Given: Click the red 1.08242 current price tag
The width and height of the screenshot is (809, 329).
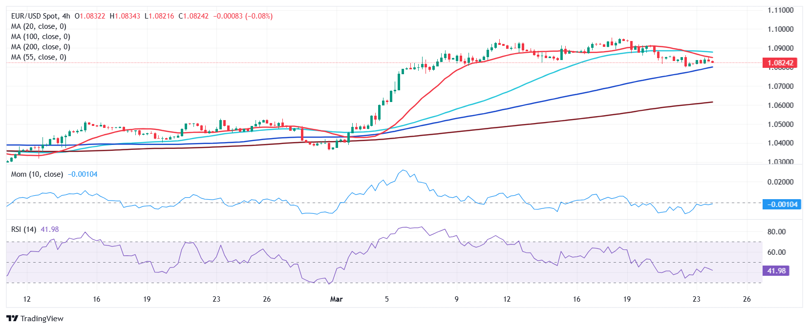Looking at the screenshot, I should click(780, 63).
